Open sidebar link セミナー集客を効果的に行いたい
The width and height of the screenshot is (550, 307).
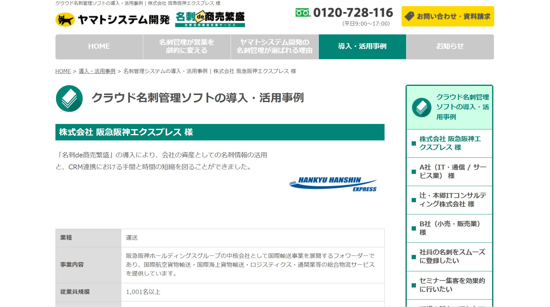coord(449,285)
